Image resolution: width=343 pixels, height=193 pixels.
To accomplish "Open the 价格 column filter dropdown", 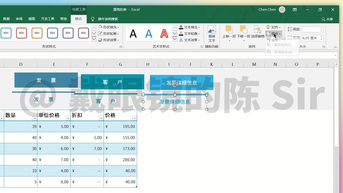I will 134,118.
